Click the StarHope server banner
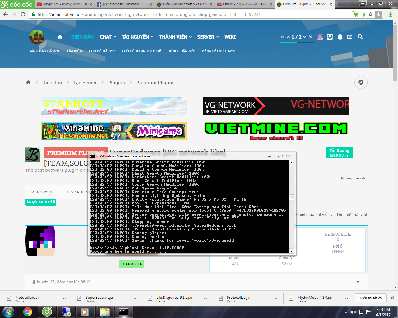The width and height of the screenshot is (398, 318). pos(114,106)
